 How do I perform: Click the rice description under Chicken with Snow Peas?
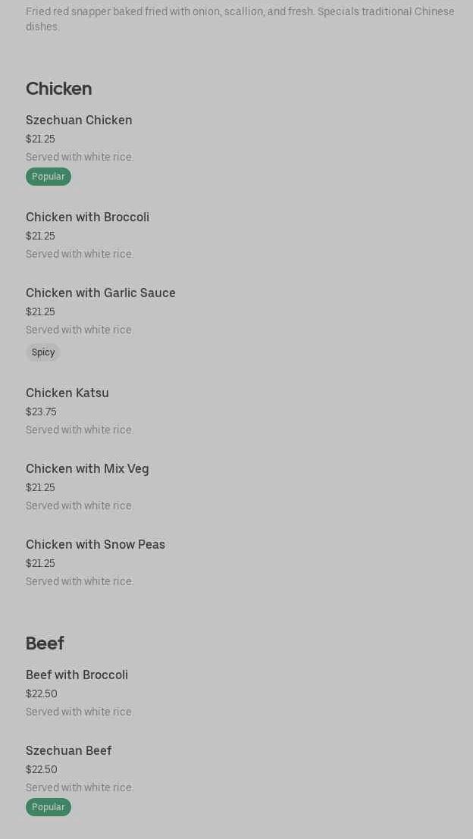pyautogui.click(x=80, y=581)
